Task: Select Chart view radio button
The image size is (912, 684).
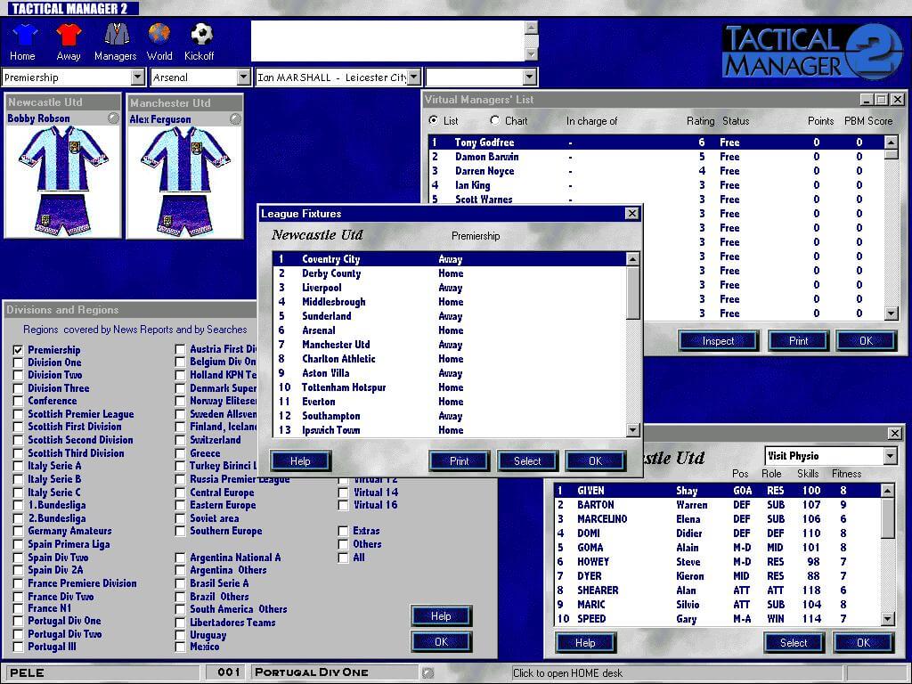Action: pyautogui.click(x=494, y=120)
